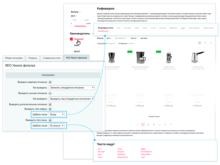Click the red price range track
The image size is (220, 165).
point(80,26)
